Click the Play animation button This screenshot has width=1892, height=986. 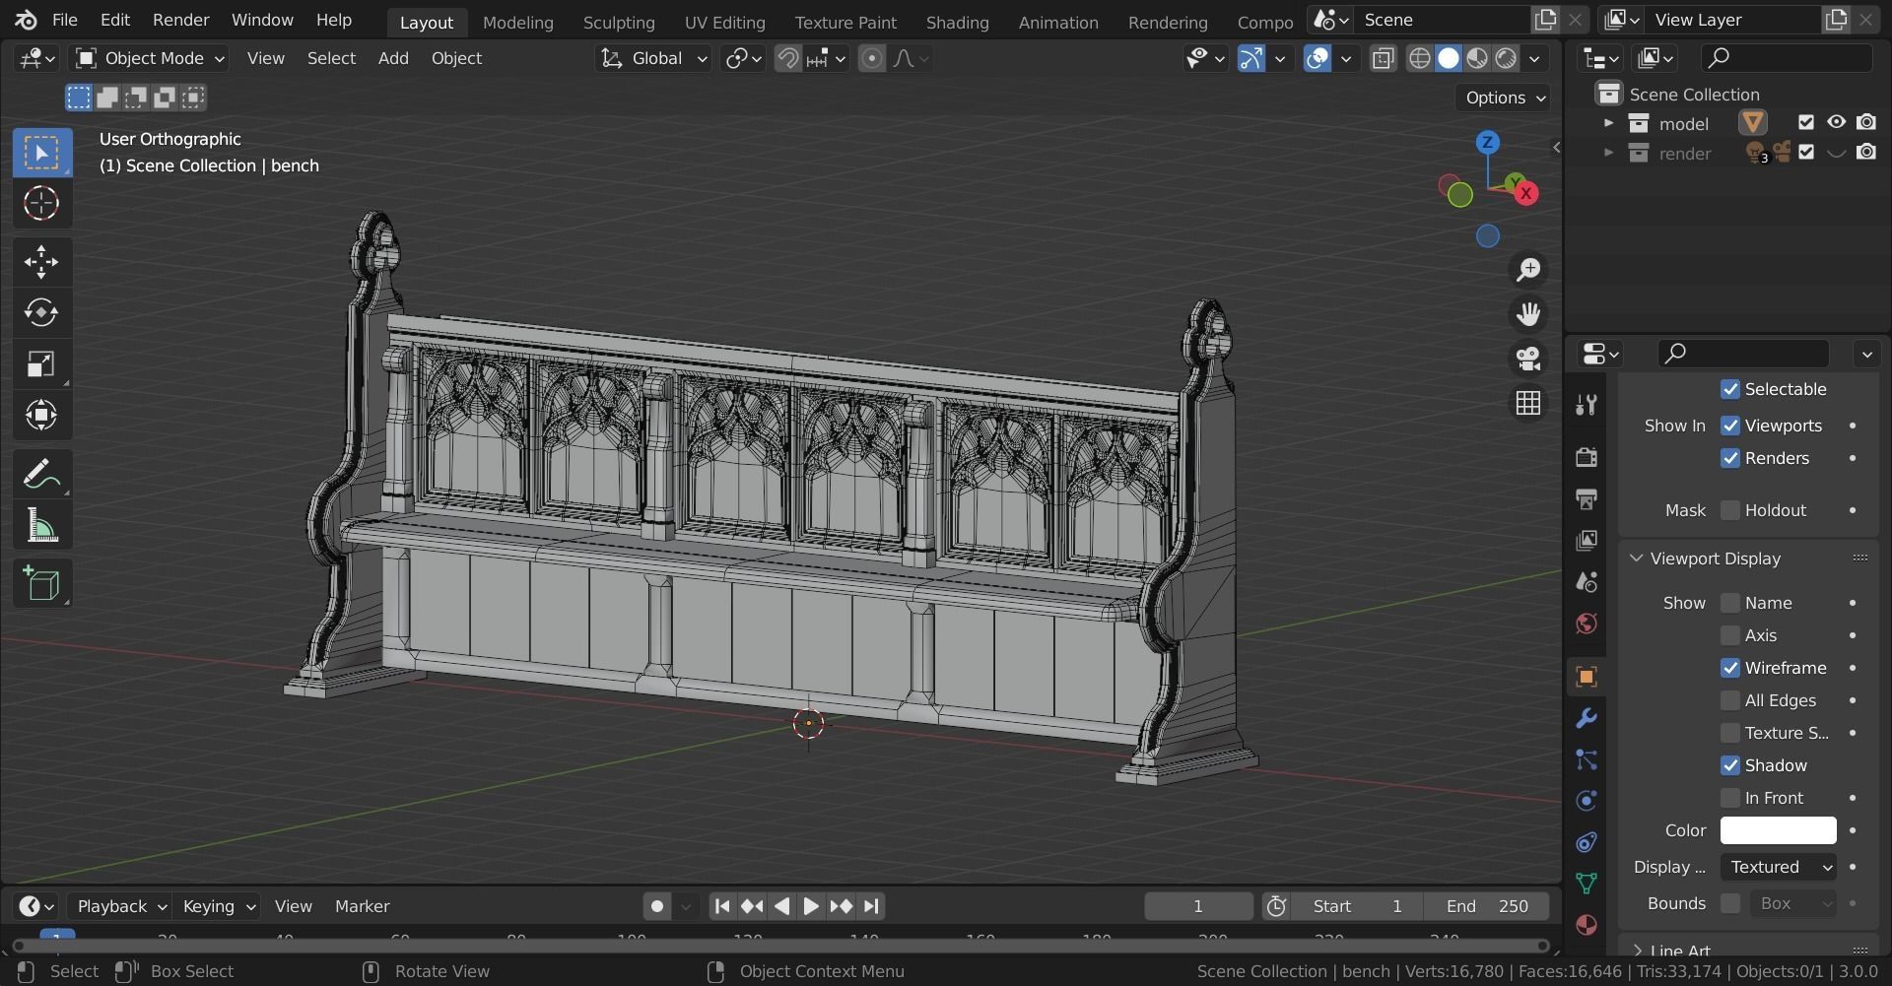coord(810,906)
